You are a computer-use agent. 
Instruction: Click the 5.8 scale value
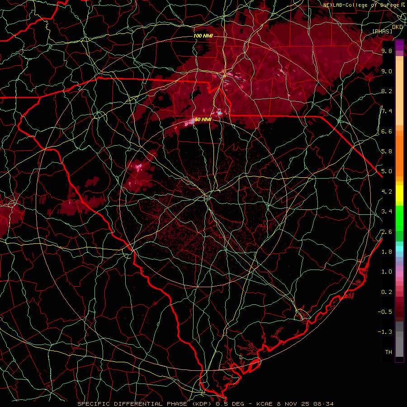tap(387, 151)
